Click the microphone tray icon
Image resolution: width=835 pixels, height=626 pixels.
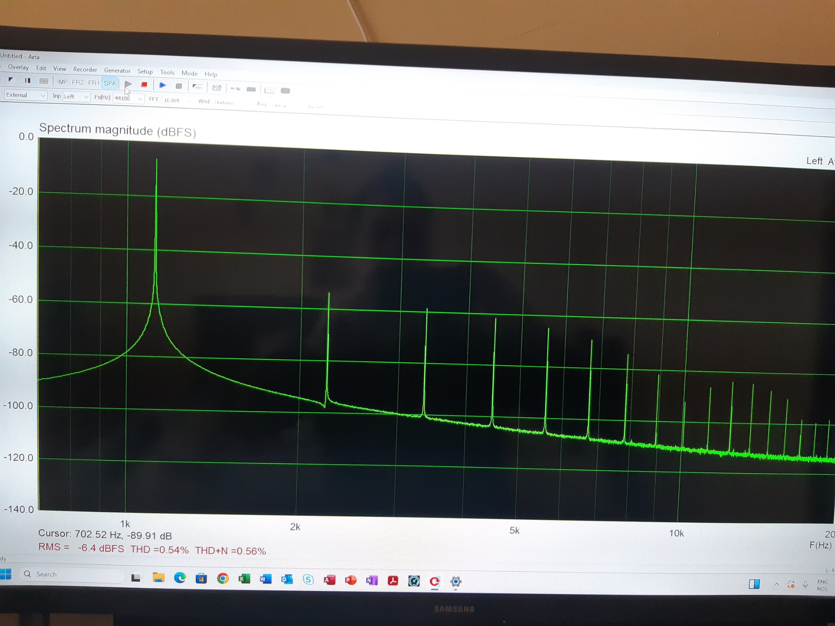click(x=805, y=585)
